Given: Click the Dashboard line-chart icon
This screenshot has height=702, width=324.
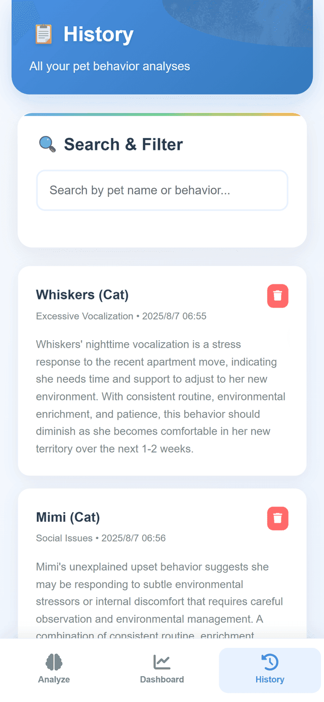Looking at the screenshot, I should click(x=162, y=660).
